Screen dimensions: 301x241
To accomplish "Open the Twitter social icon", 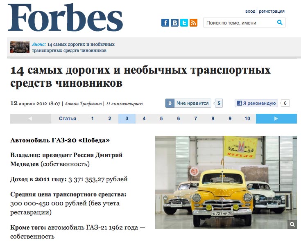I will [184, 23].
